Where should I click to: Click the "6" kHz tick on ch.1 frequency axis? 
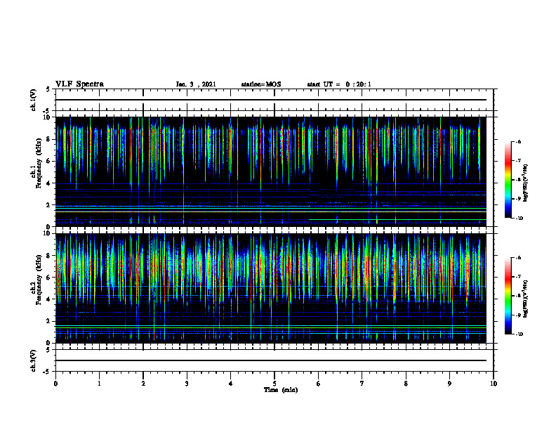click(48, 161)
